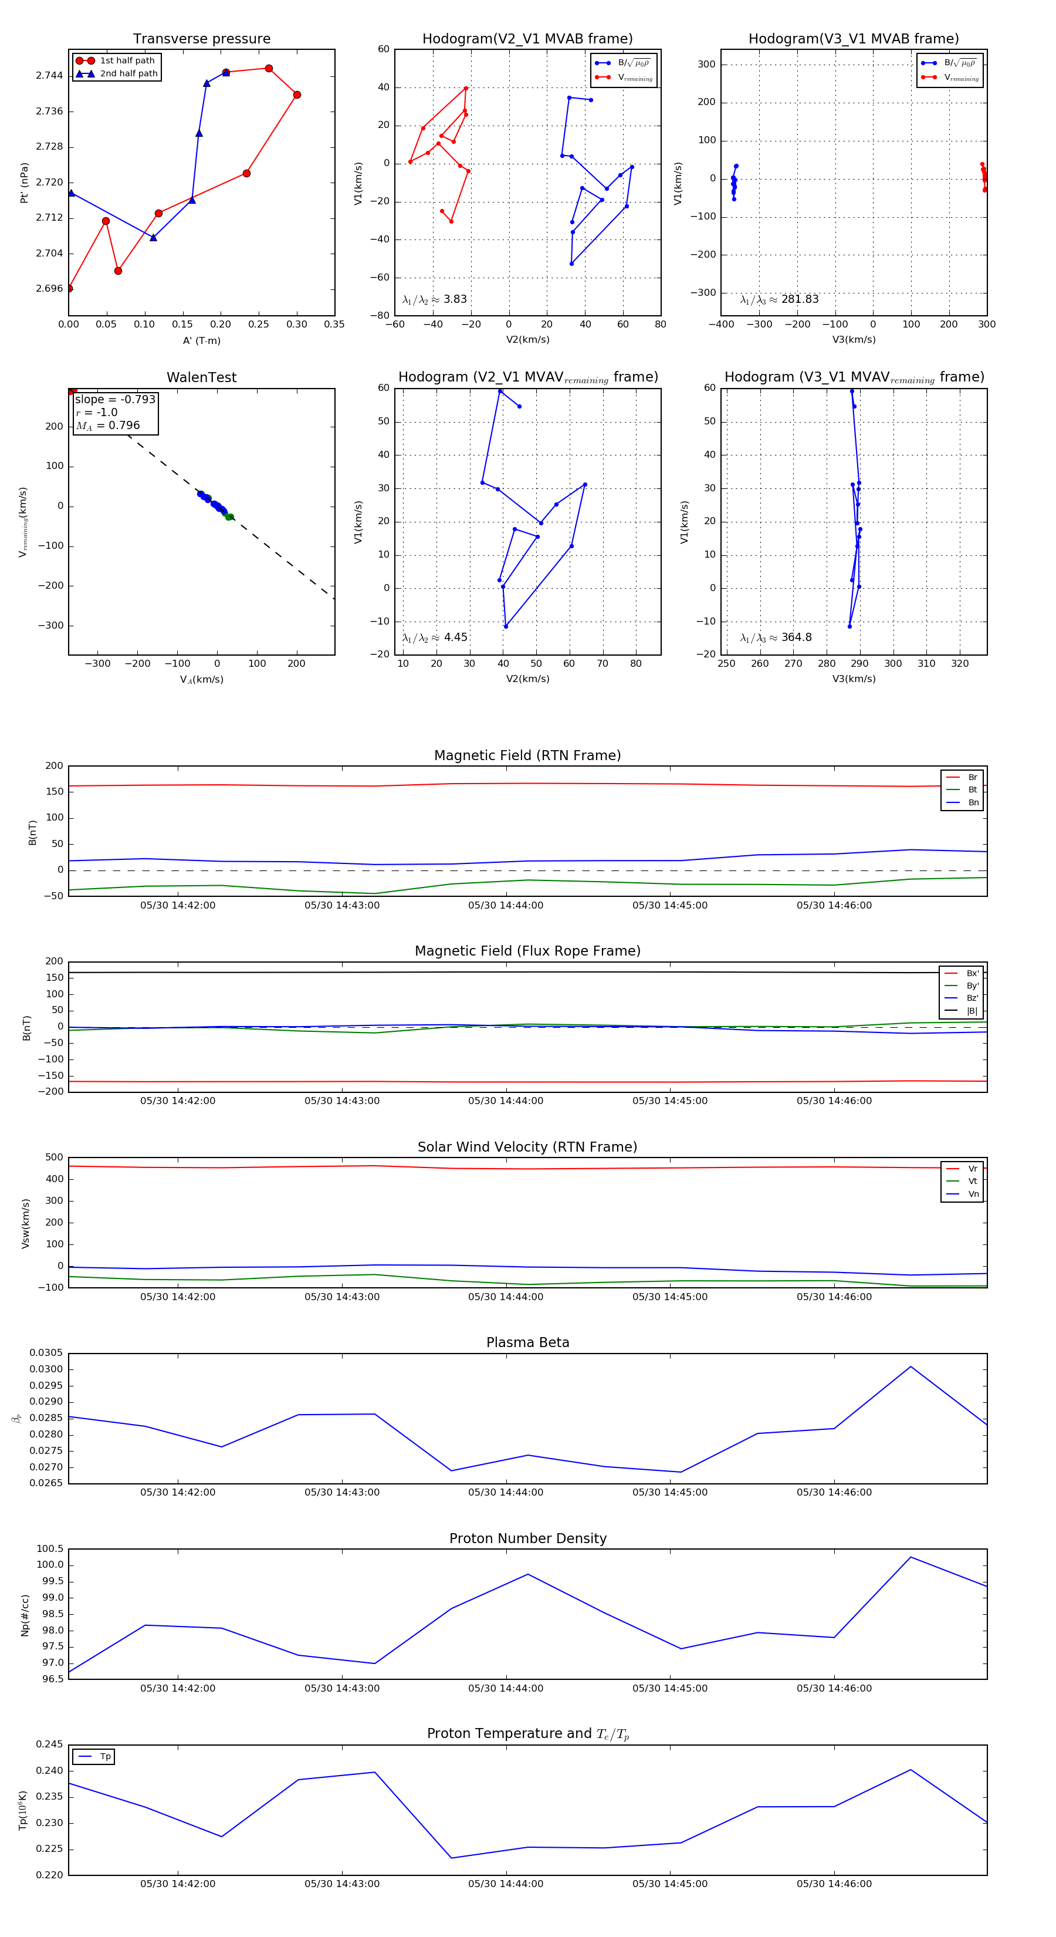Select the "B(nT)" label of RTN Frame plot
1056x1937 pixels.
tap(32, 832)
